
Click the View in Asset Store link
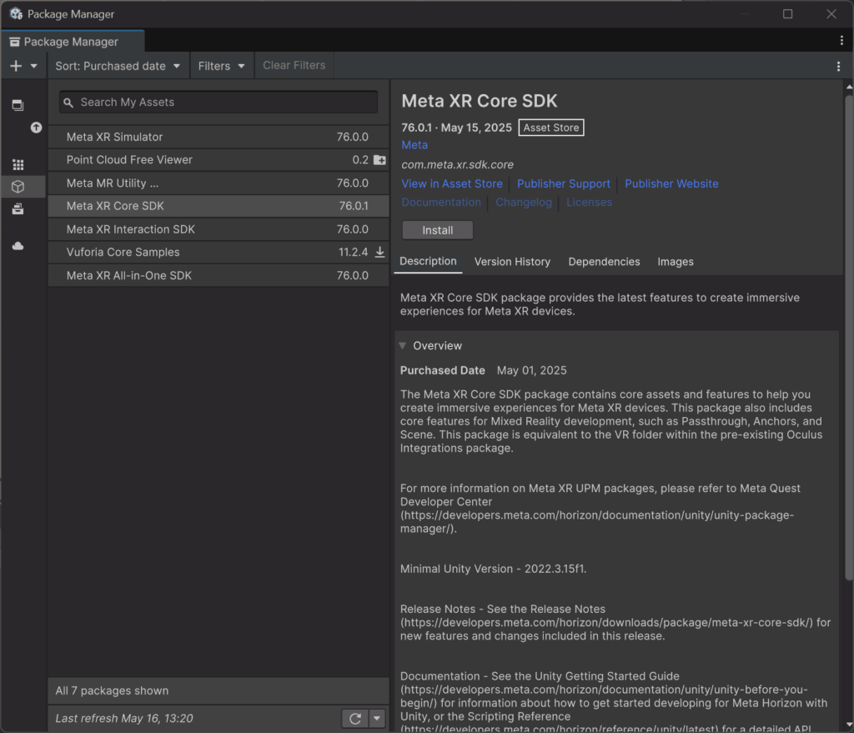pos(452,183)
